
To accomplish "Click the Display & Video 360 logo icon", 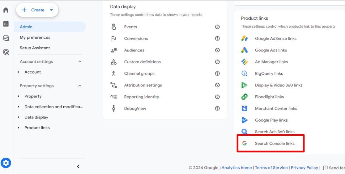I will 245,85.
